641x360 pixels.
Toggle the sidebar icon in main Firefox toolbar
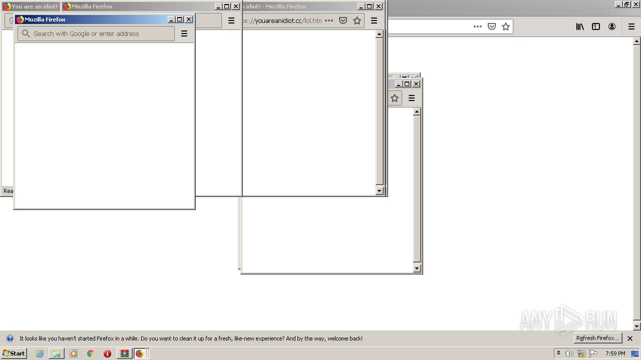pyautogui.click(x=596, y=26)
